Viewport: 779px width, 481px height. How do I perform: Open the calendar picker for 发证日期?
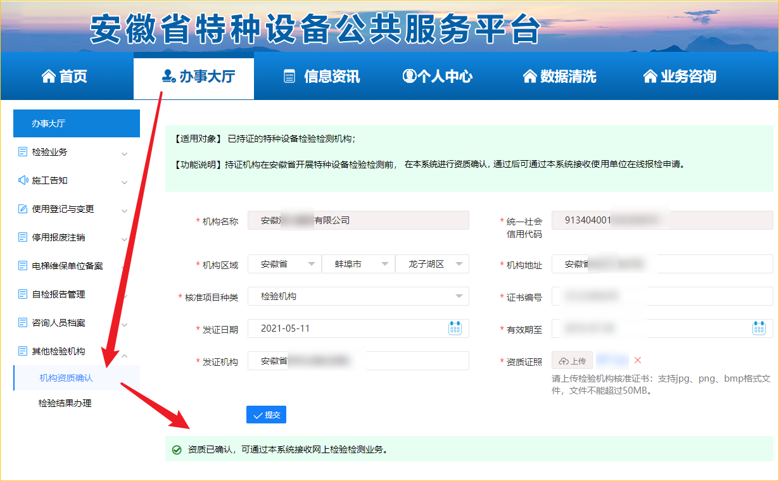tap(455, 328)
